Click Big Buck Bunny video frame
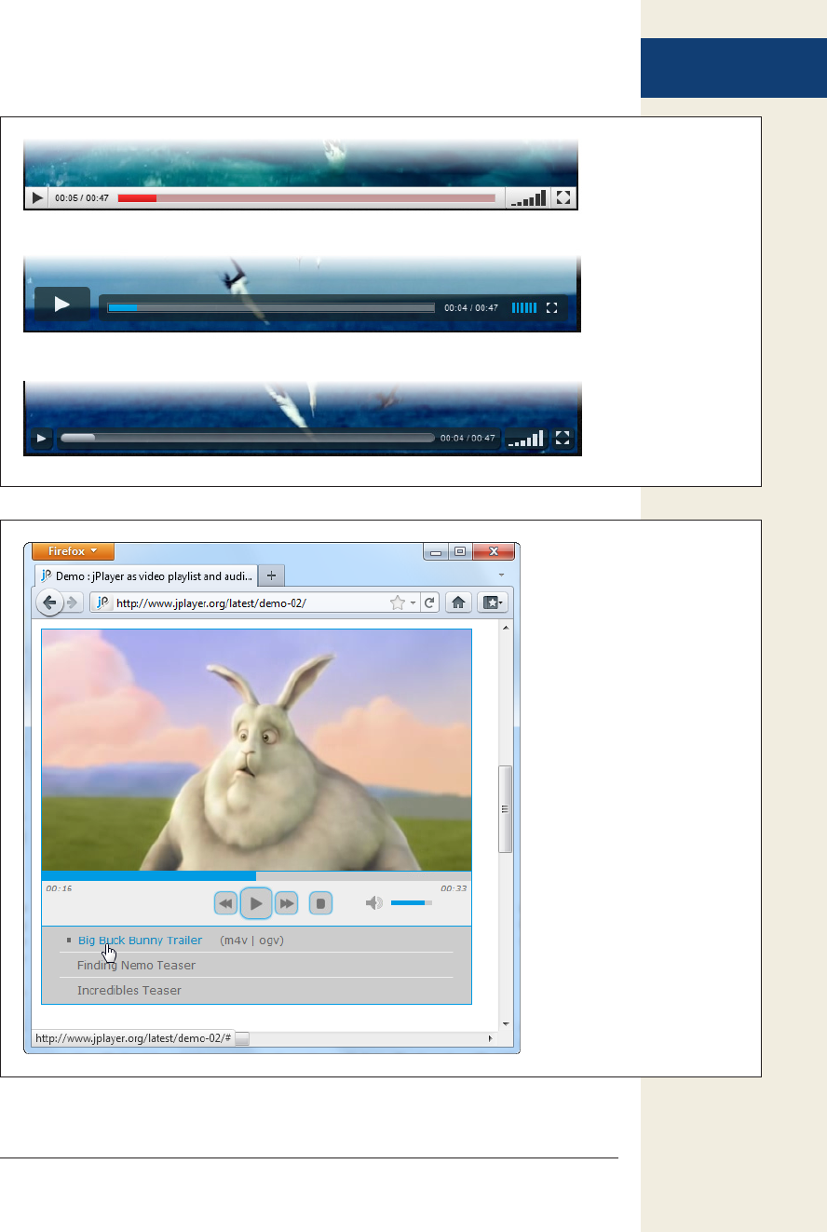 256,750
